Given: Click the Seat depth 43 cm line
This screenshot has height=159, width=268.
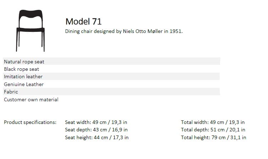Looking at the screenshot, I should click(x=97, y=130).
